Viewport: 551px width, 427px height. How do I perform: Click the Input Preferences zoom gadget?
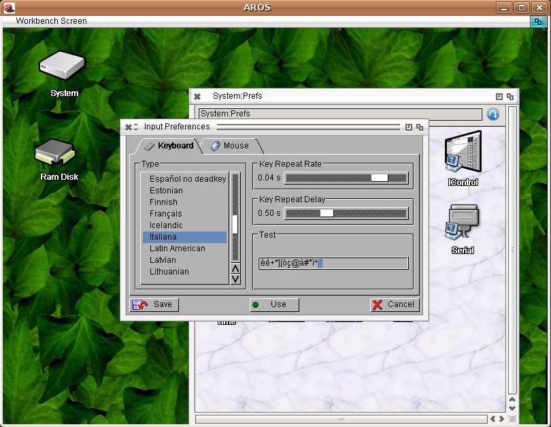(409, 127)
